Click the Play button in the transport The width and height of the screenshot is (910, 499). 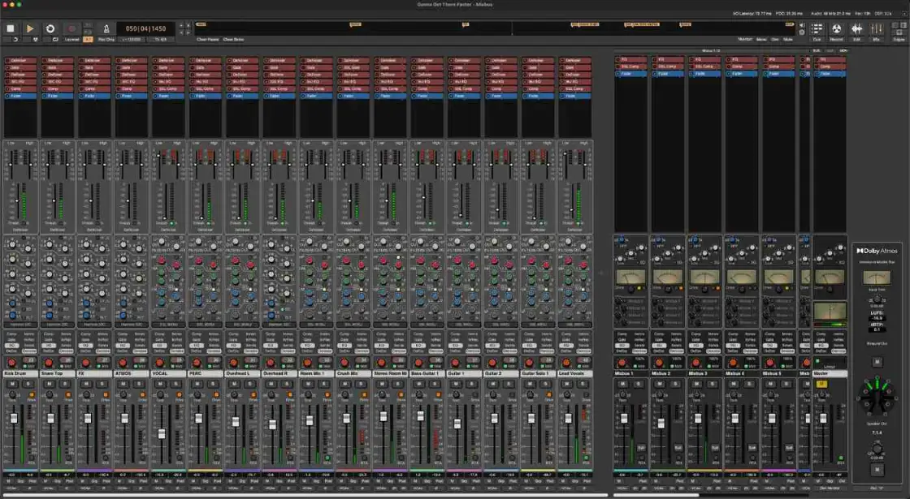[x=29, y=28]
